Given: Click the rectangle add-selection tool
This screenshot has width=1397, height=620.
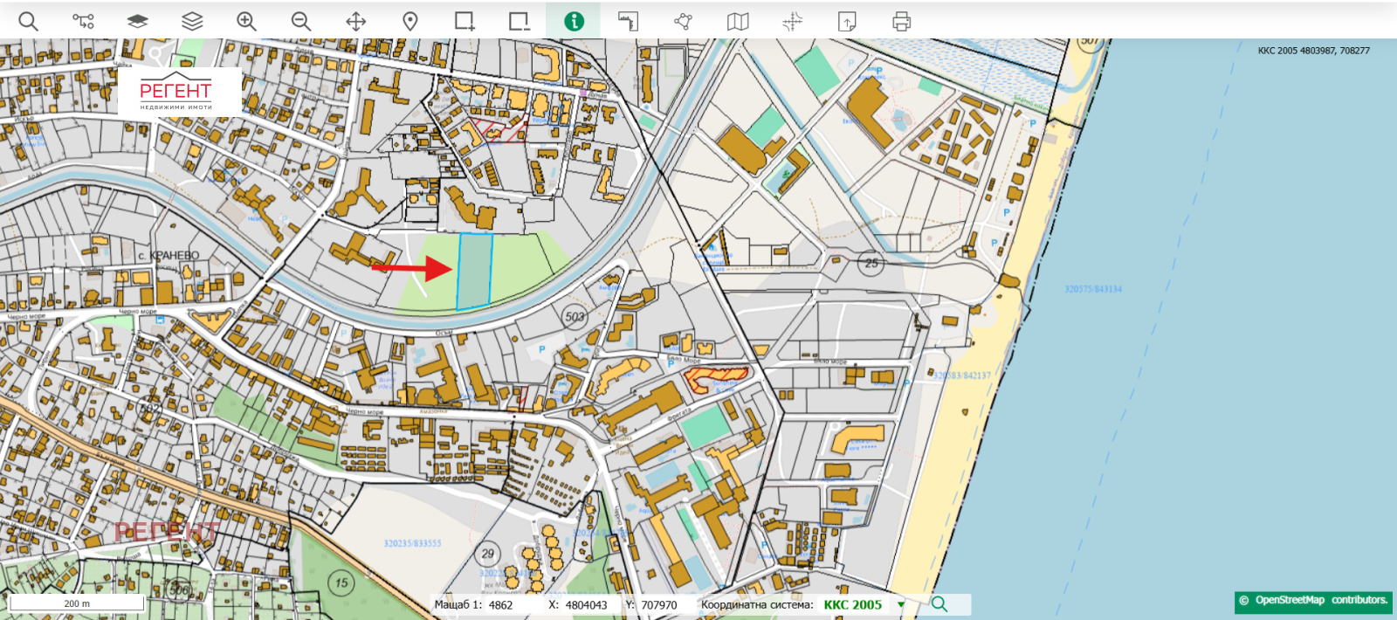Looking at the screenshot, I should tap(465, 21).
